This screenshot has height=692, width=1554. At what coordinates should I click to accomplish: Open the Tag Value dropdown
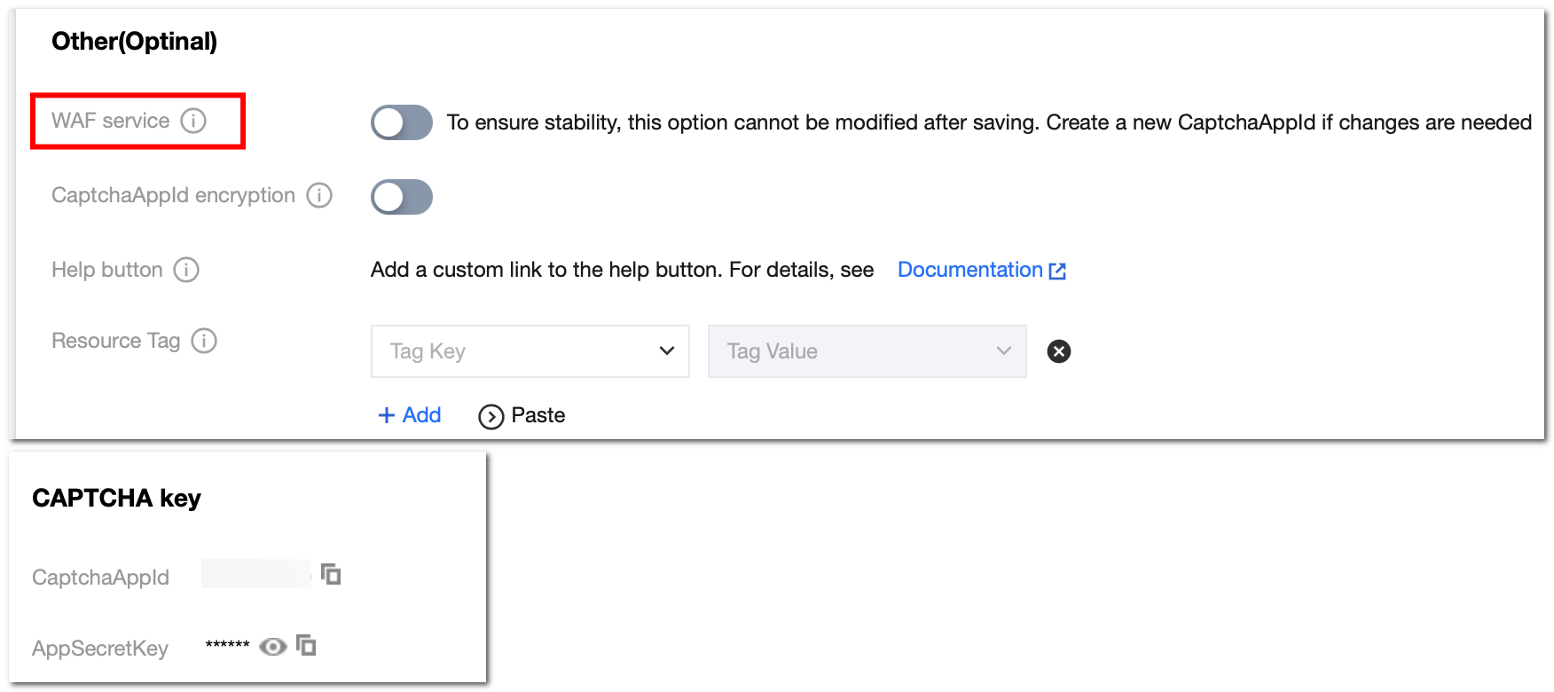(x=867, y=351)
